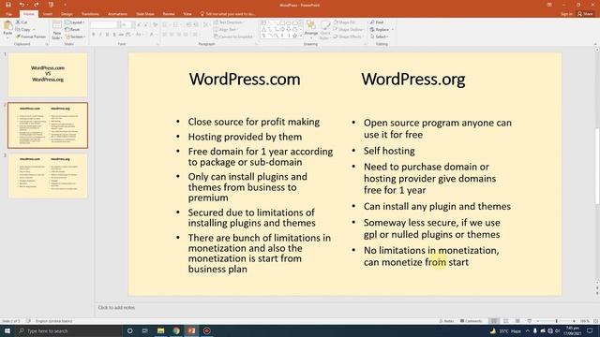Redo the last action
Viewport: 600px width, 337px height.
point(36,5)
